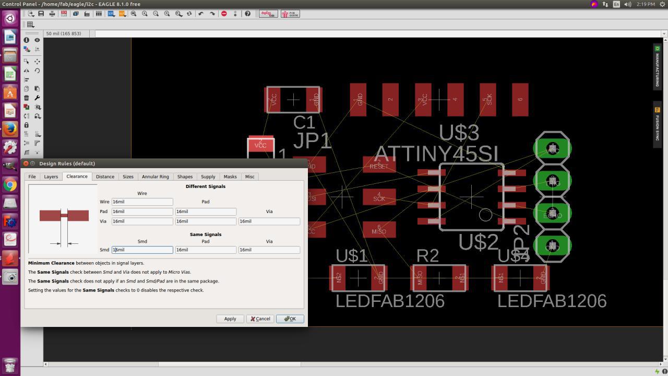Open the Fusion Sync side panel tab
The height and width of the screenshot is (376, 668).
click(657, 124)
